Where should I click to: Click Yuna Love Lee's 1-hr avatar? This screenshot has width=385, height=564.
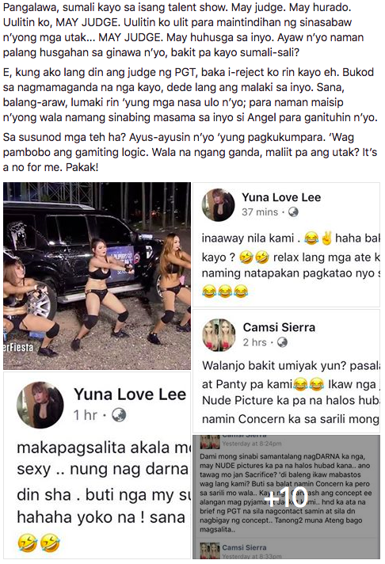(x=40, y=405)
